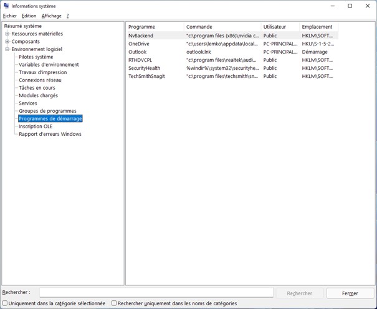Select the Outlook row
Screen dimensions: 377x309
tap(232, 52)
